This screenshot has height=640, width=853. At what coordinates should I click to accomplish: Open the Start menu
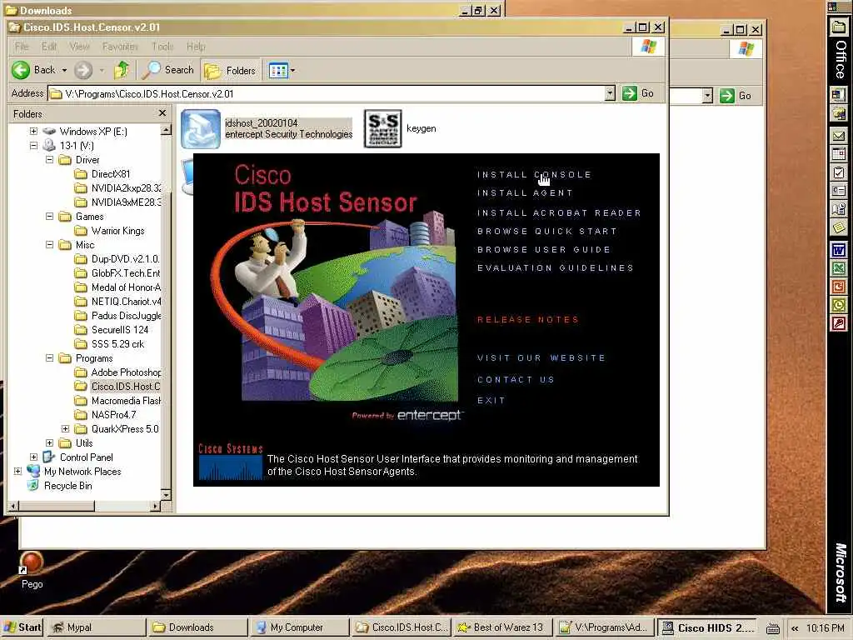(22, 627)
